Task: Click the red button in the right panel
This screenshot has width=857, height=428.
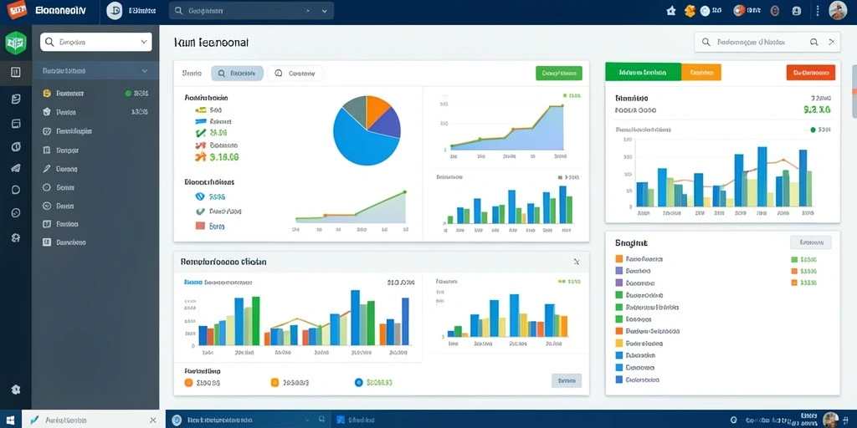Action: click(810, 72)
